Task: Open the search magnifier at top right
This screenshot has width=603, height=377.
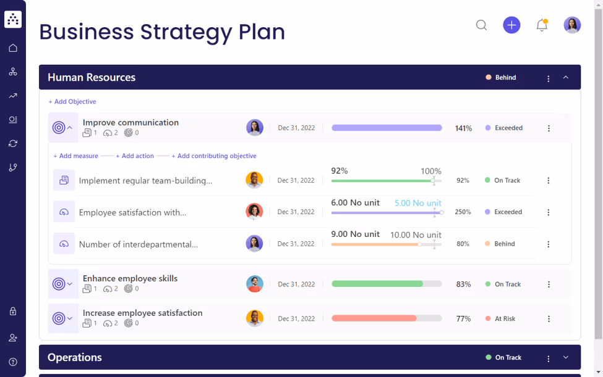Action: [x=481, y=25]
